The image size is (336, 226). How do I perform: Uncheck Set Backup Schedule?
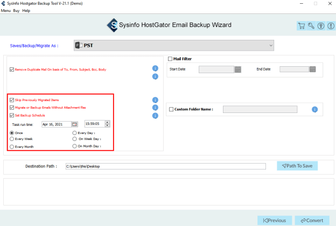tap(12, 115)
